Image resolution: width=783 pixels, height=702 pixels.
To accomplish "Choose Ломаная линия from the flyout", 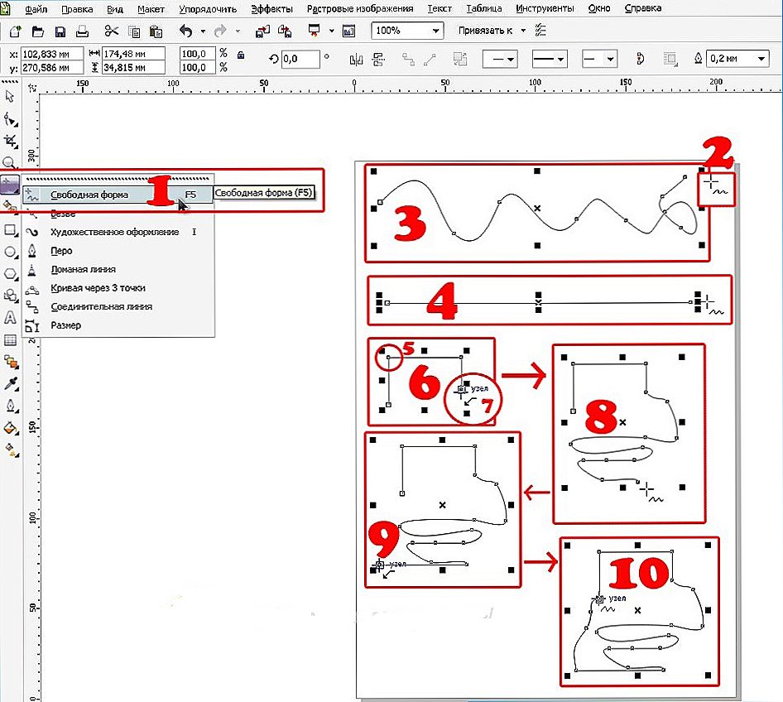I will point(118,270).
